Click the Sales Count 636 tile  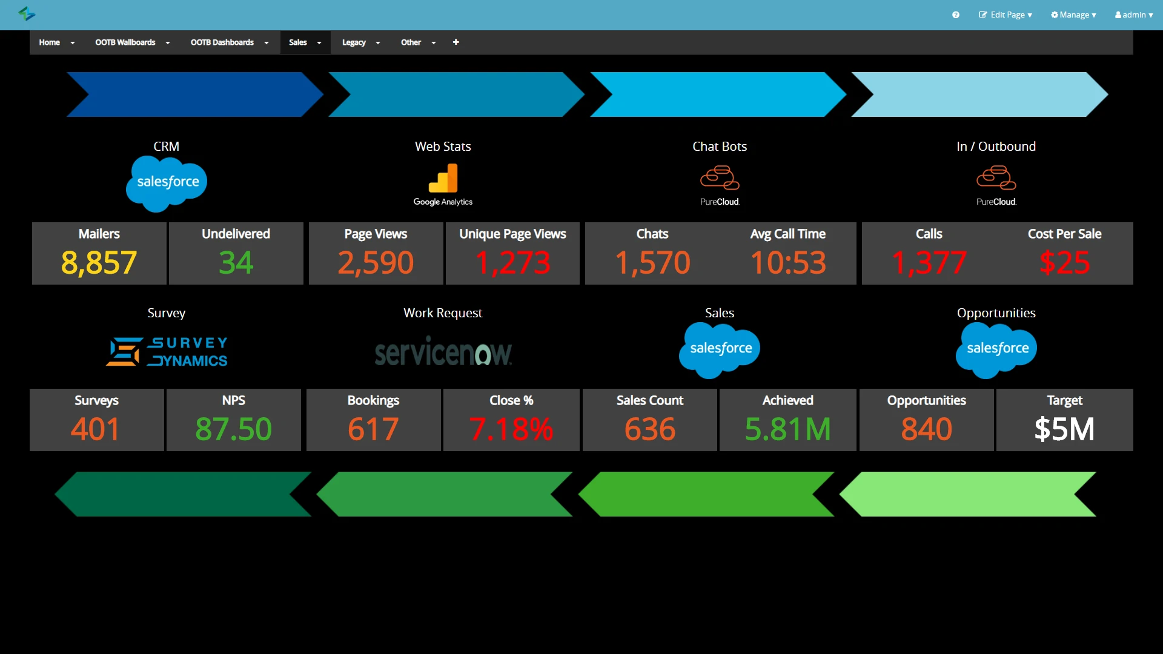point(650,420)
